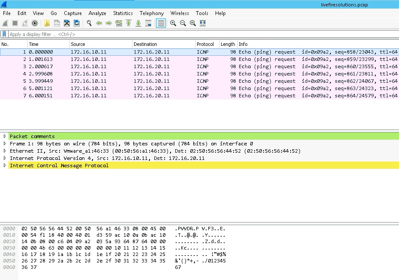399x280 pixels.
Task: Click the Wireshark logo in the title bar
Action: click(x=4, y=4)
